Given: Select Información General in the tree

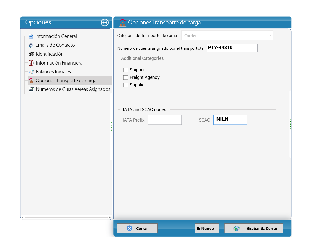Looking at the screenshot, I should (56, 36).
